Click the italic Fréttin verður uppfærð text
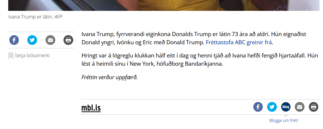323x129 pixels. 110,78
